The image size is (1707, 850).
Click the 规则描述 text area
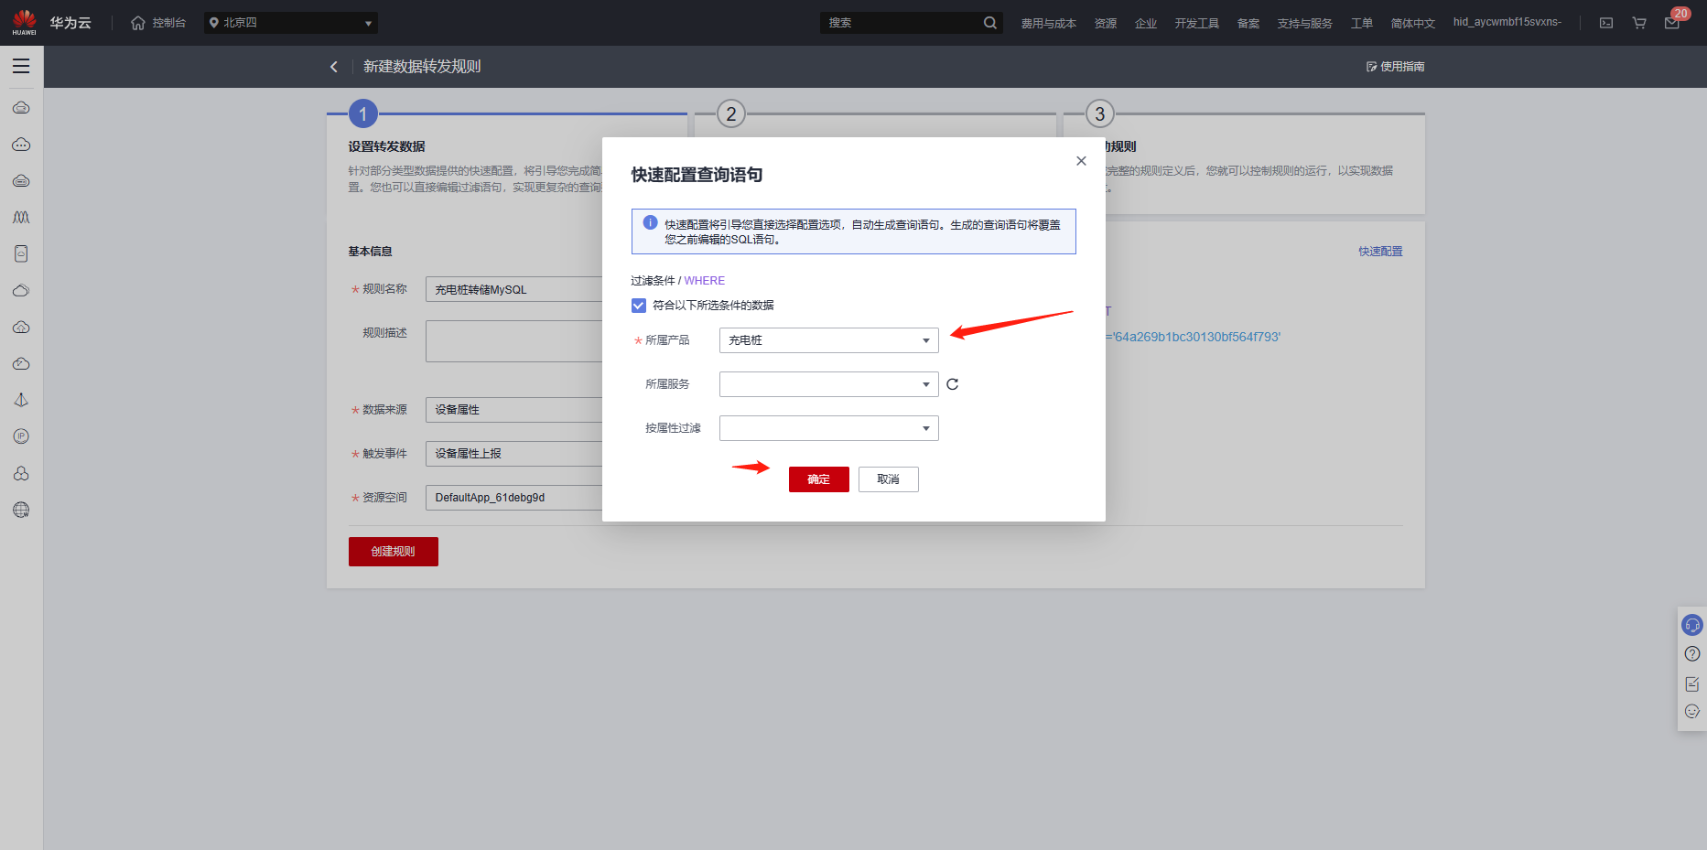coord(514,341)
